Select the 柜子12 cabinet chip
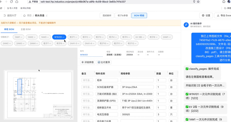 tap(132, 43)
